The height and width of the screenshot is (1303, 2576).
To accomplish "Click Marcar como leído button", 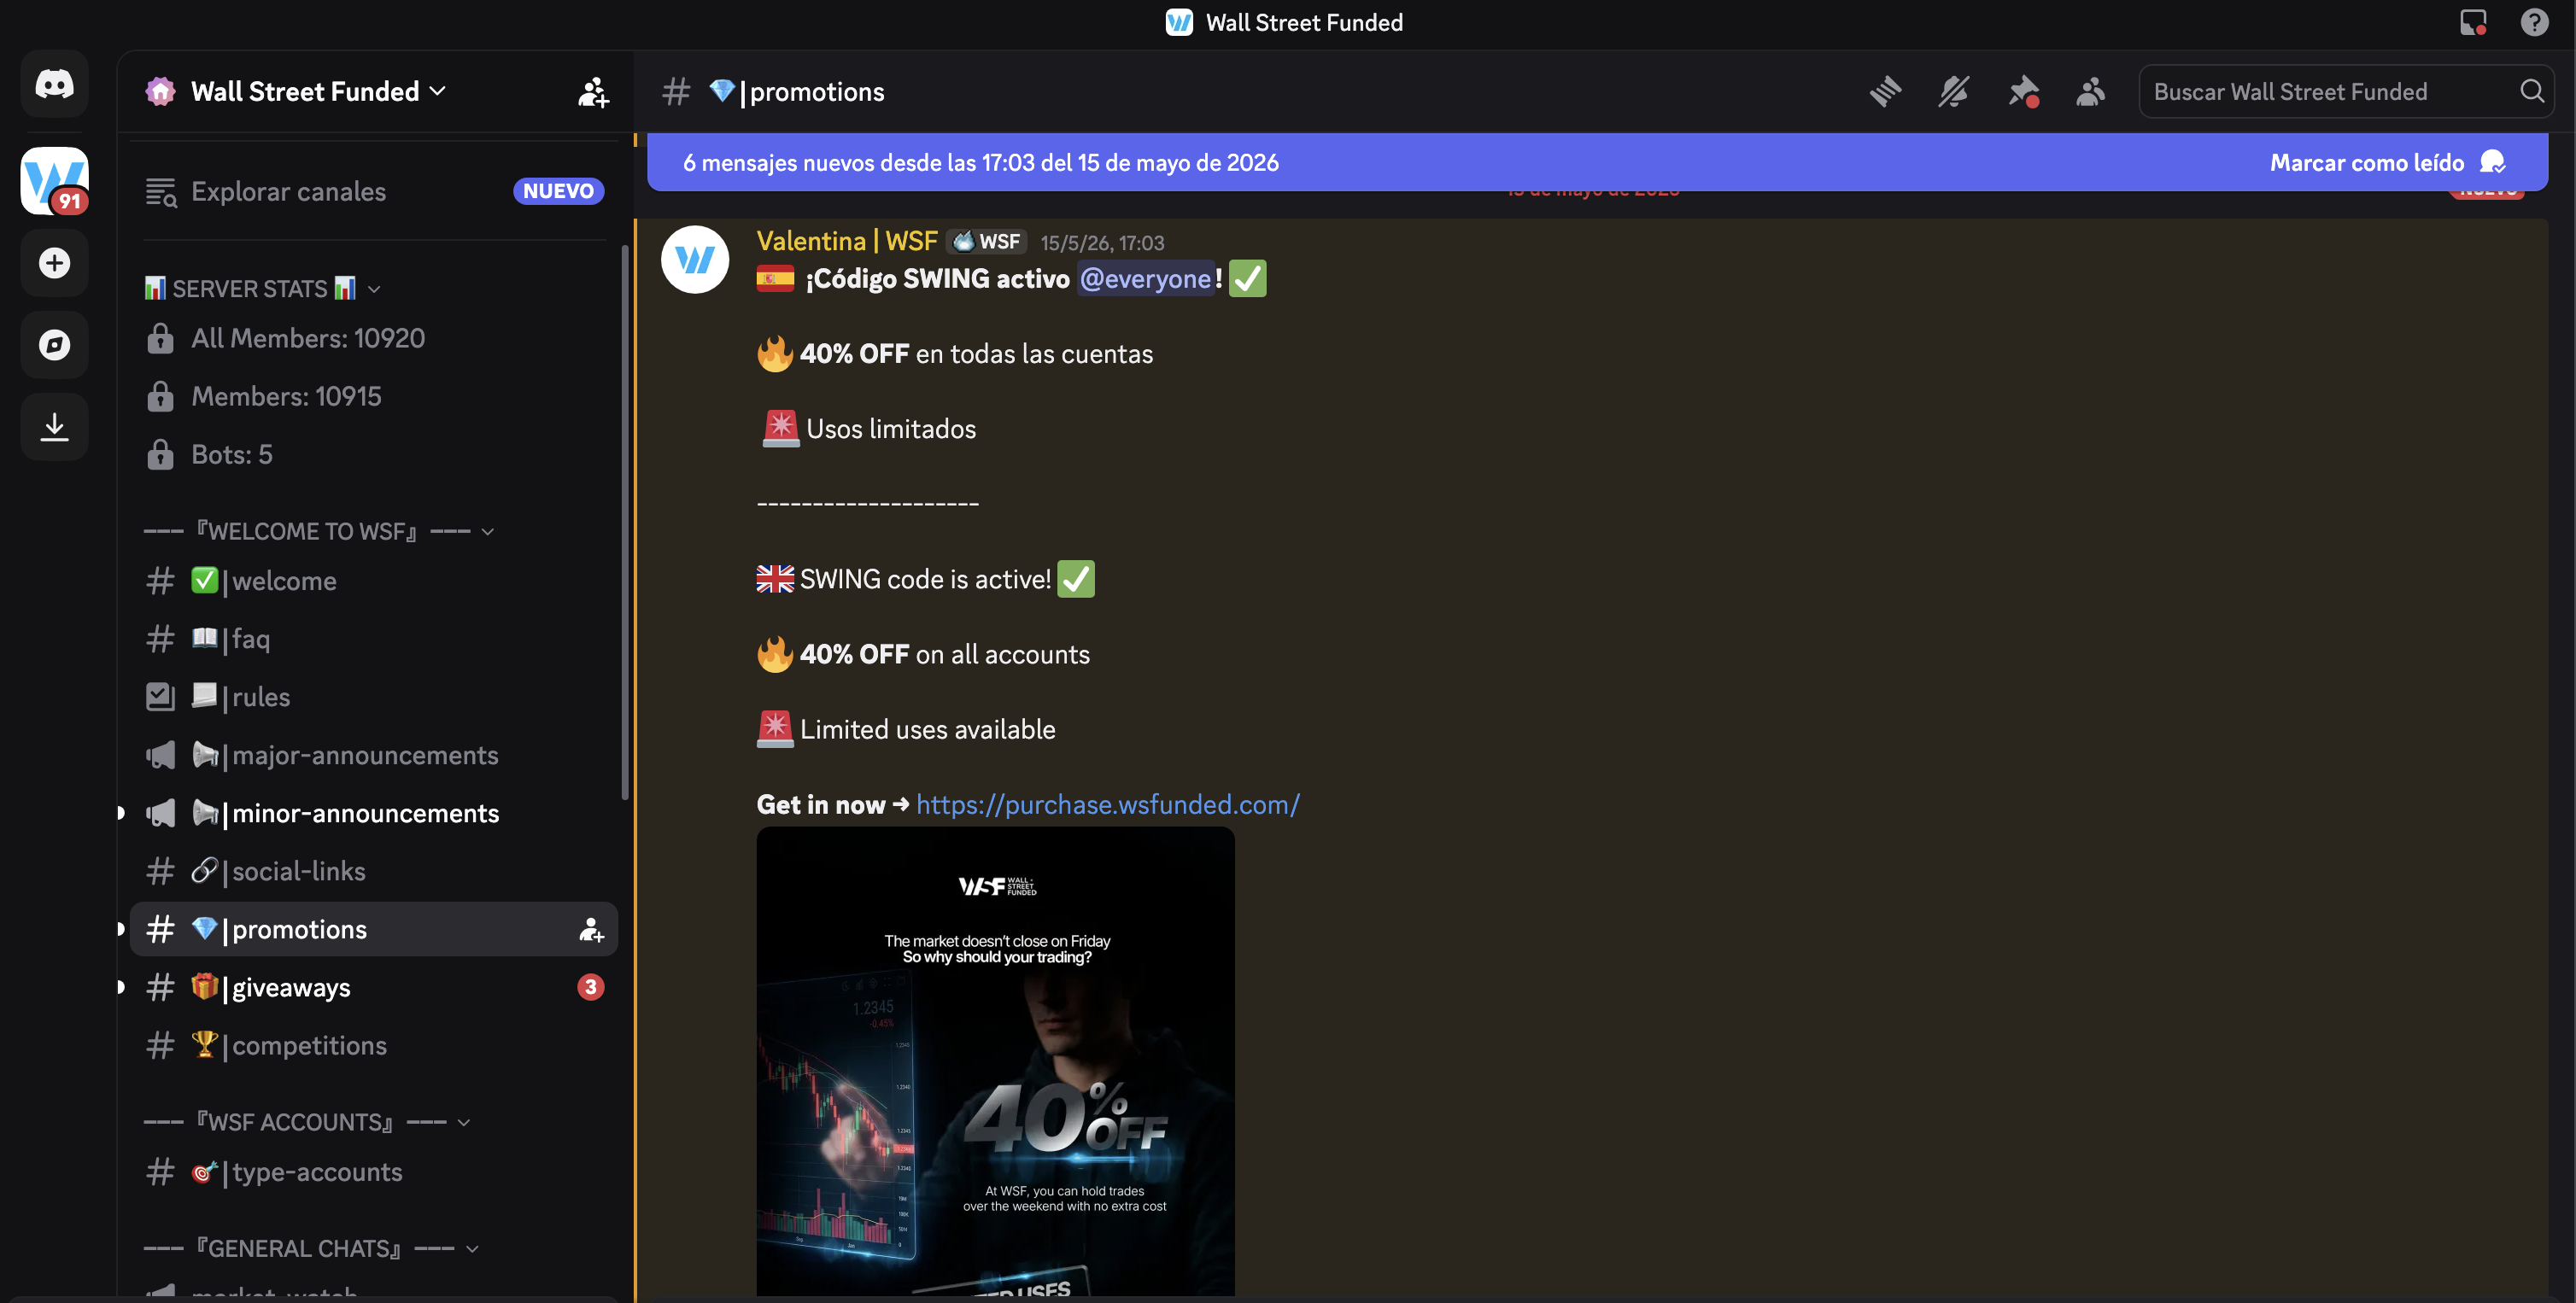I will pyautogui.click(x=2388, y=162).
